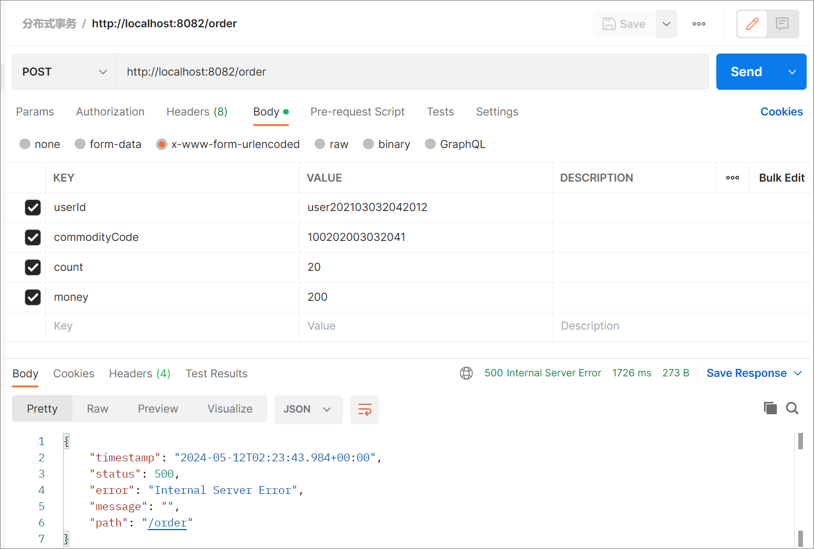Uncheck the money row checkbox

[33, 297]
